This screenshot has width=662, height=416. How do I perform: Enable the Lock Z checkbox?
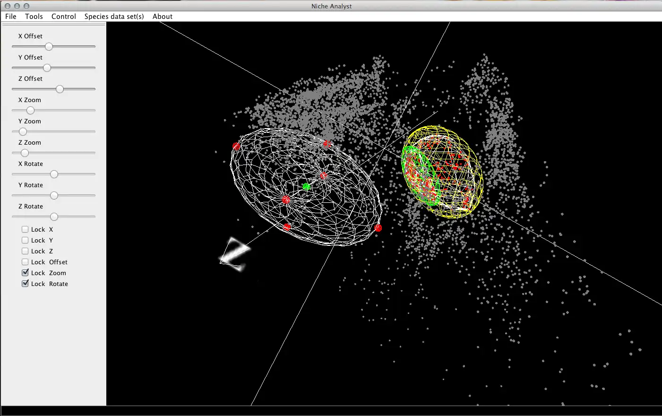(x=25, y=251)
